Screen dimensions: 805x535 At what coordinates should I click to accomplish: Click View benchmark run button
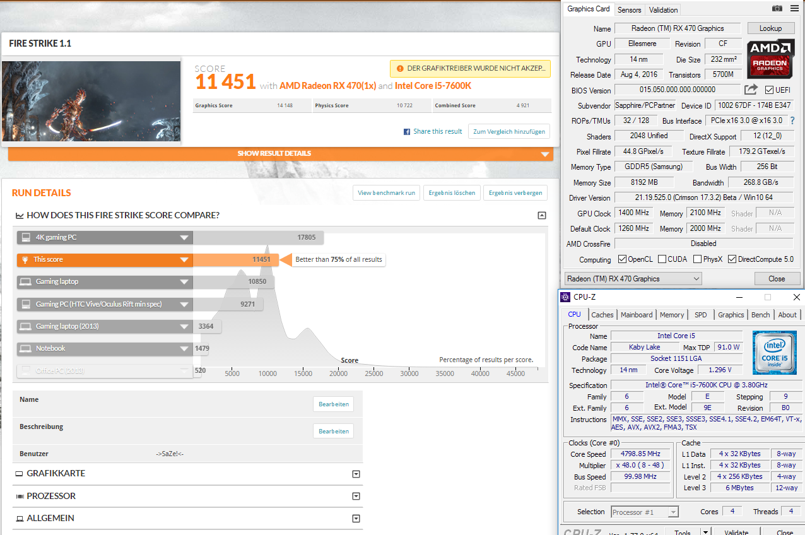pos(387,193)
